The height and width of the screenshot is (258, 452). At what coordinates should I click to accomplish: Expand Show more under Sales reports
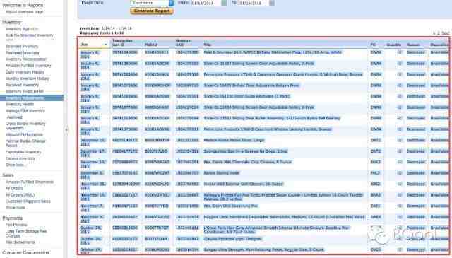pos(17,208)
